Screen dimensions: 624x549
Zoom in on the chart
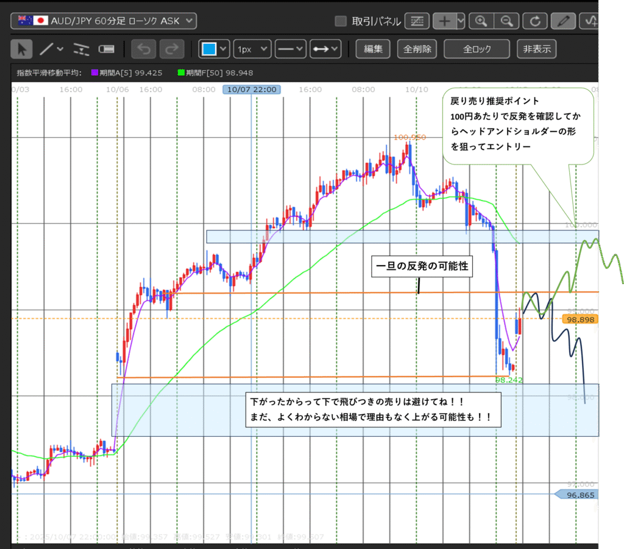click(x=481, y=21)
